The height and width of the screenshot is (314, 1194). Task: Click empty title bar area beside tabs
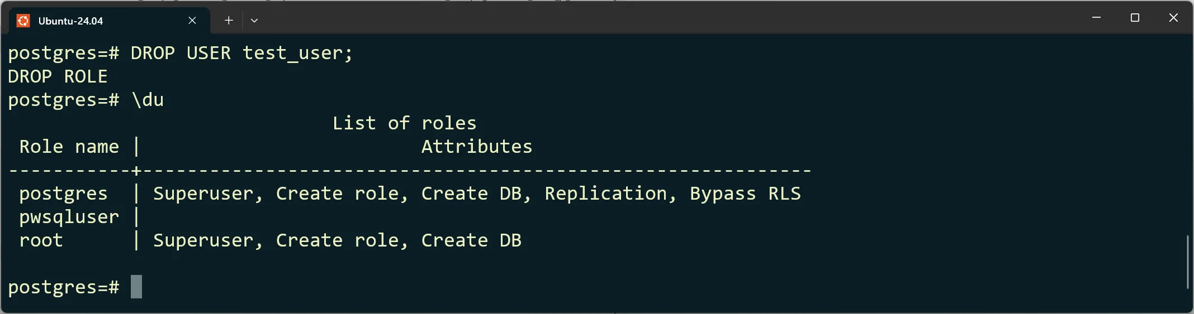[x=671, y=18]
